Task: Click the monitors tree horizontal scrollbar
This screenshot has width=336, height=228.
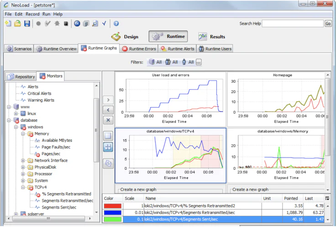Action: tap(49, 218)
